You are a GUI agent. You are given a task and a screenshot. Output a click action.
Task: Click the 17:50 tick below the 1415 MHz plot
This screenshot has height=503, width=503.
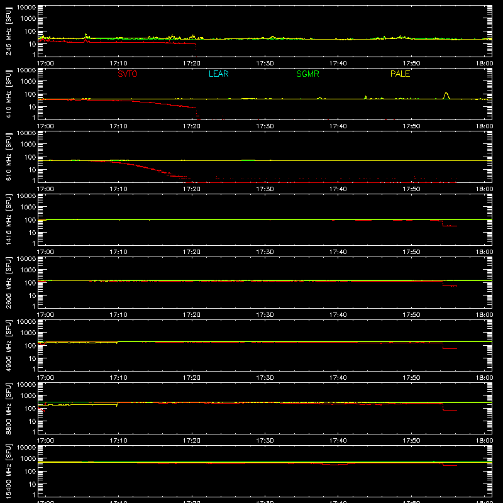coord(411,252)
